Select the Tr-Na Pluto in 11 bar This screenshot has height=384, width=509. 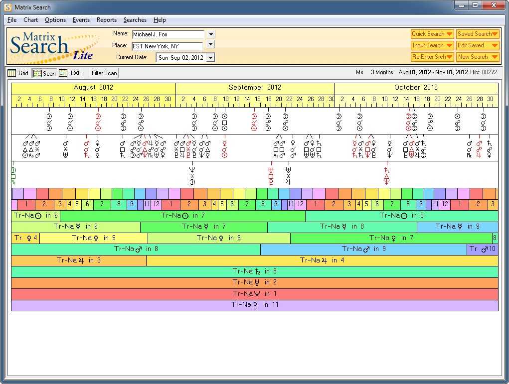tap(255, 305)
